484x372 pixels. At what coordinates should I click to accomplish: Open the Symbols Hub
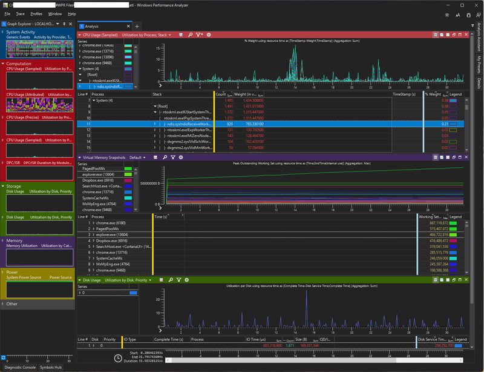tap(51, 367)
